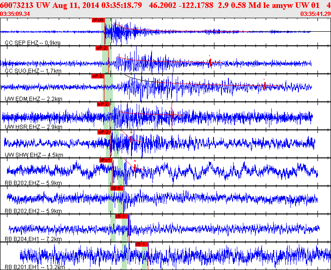331x270 pixels.
Task: Click the iPc1 pick flag on B202 EHZ
Action: point(106,160)
